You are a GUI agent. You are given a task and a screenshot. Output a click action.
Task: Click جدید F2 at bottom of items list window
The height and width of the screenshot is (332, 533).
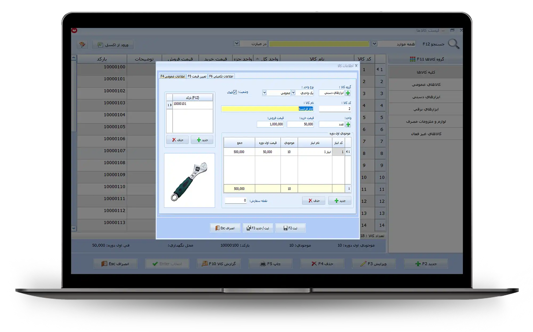(426, 264)
